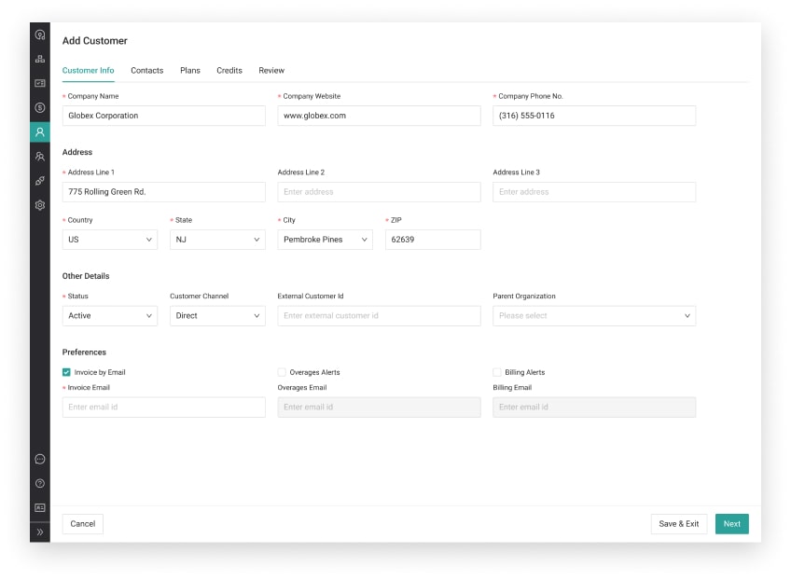Screen dimensions: 791x580
Task: Enable the Overages Alerts checkbox
Action: (x=282, y=372)
